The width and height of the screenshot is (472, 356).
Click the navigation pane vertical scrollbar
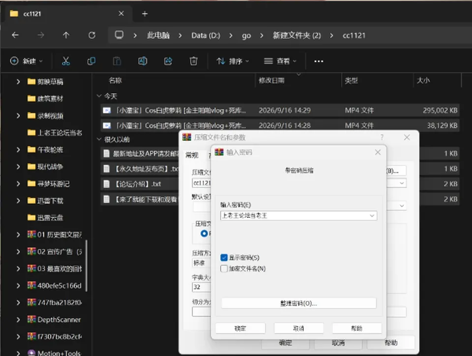pyautogui.click(x=87, y=266)
